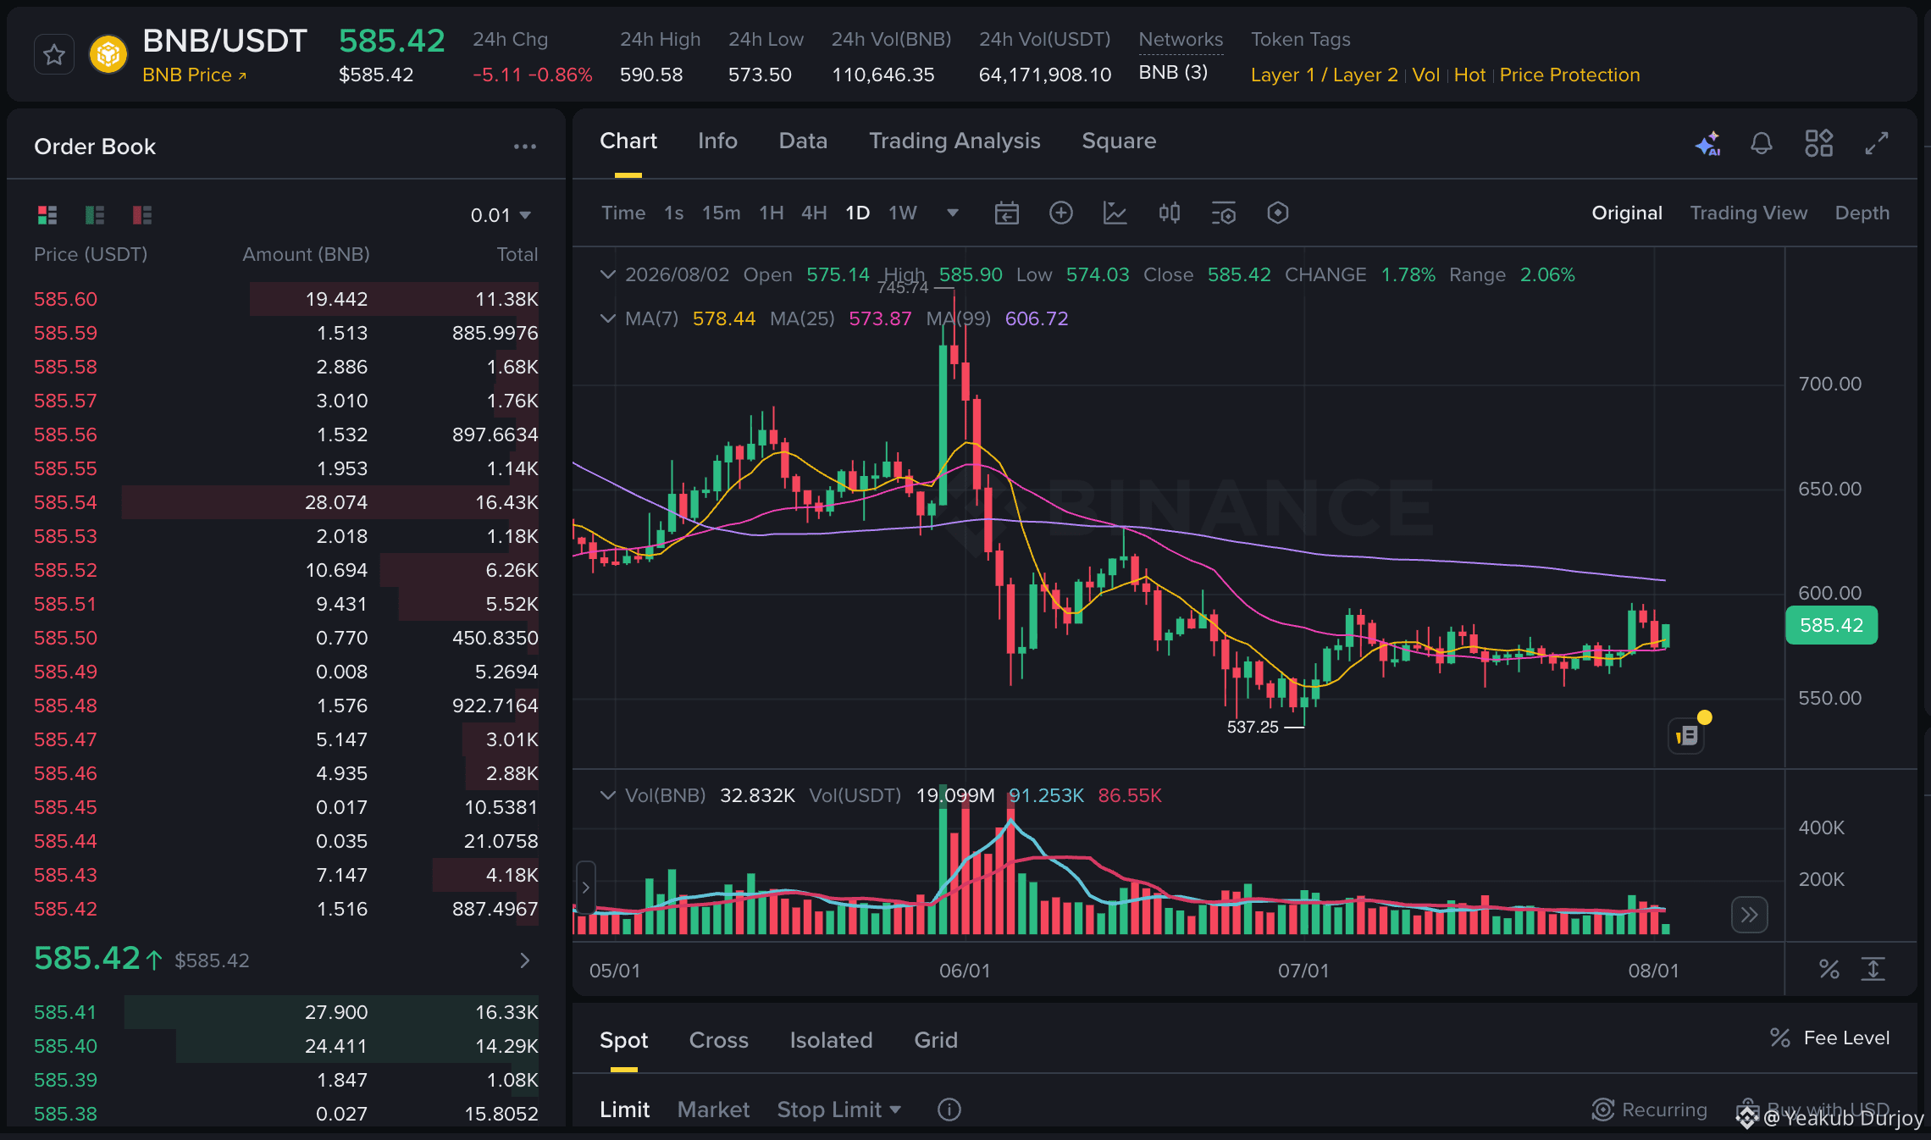
Task: Open Order Book more options menu
Action: coord(525,147)
